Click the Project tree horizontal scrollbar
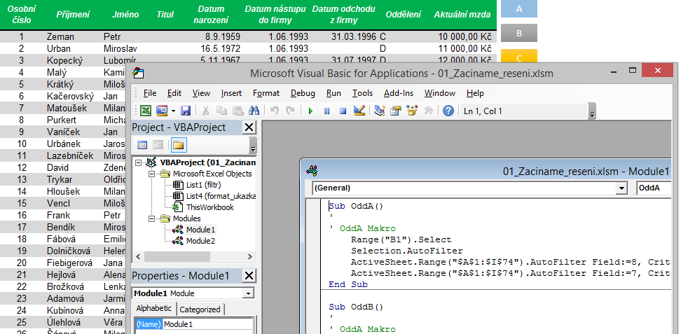Screen dimensions: 681x334 (194, 256)
